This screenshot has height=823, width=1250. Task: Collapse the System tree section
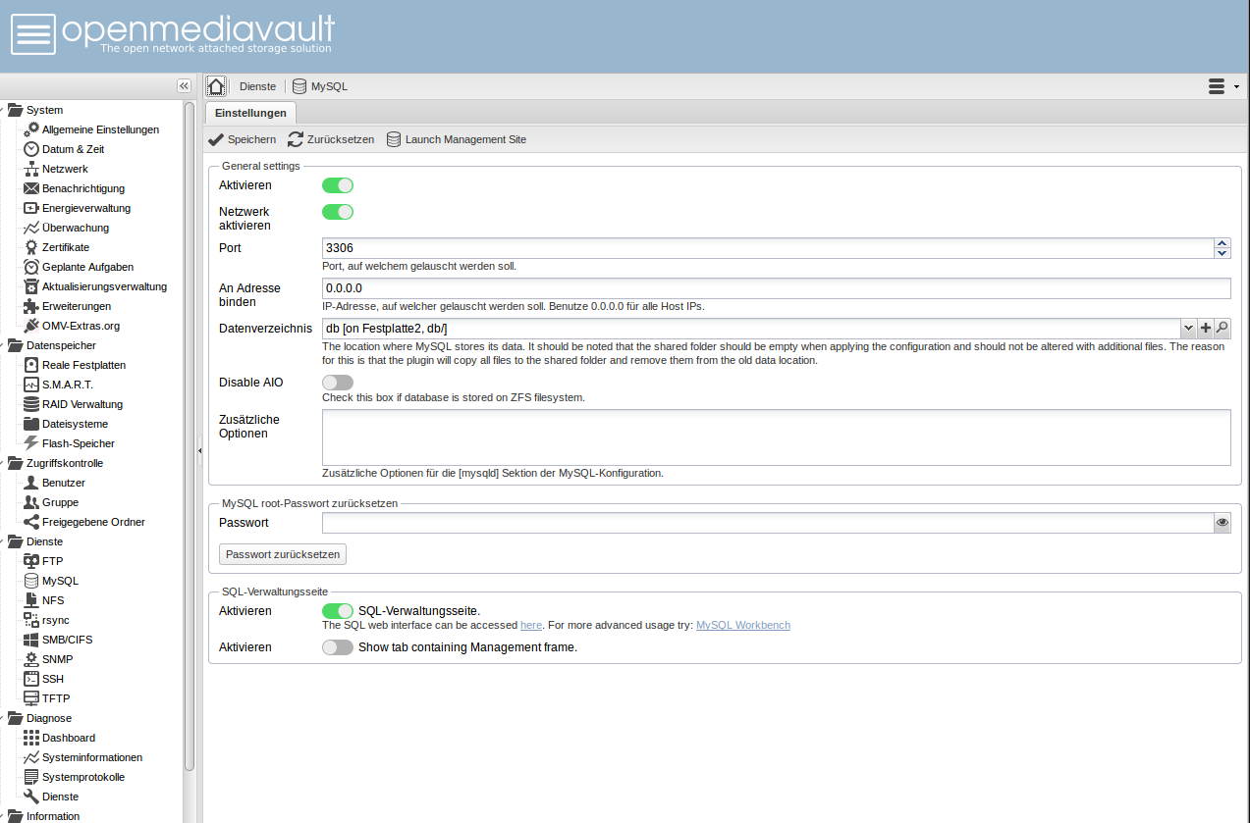coord(3,110)
